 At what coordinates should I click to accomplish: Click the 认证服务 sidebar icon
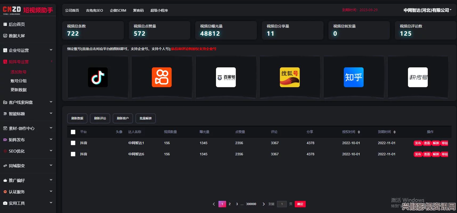[5, 192]
